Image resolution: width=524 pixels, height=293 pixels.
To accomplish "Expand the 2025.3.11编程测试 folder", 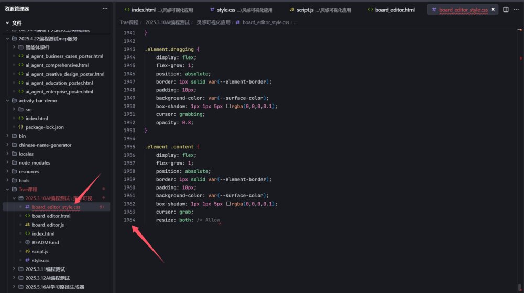I will [14, 269].
